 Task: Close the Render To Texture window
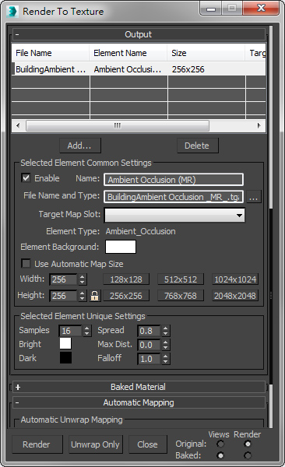[x=261, y=8]
